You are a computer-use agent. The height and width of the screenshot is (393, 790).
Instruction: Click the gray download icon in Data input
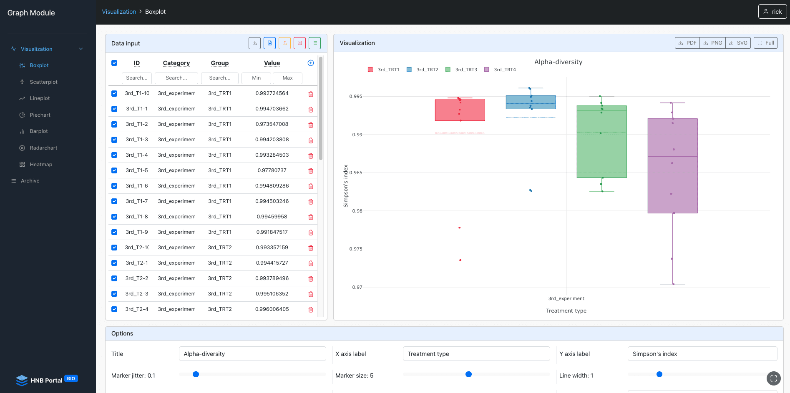coord(254,43)
